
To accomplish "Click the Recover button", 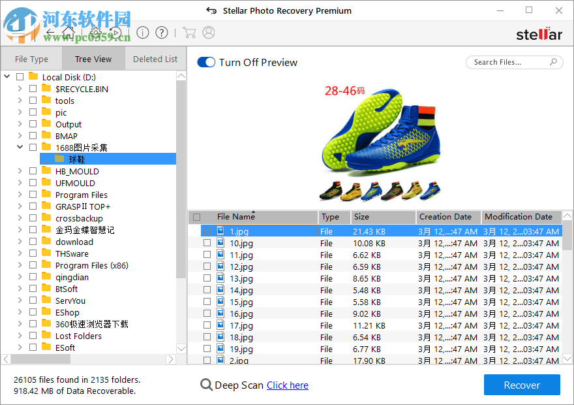I will [522, 385].
